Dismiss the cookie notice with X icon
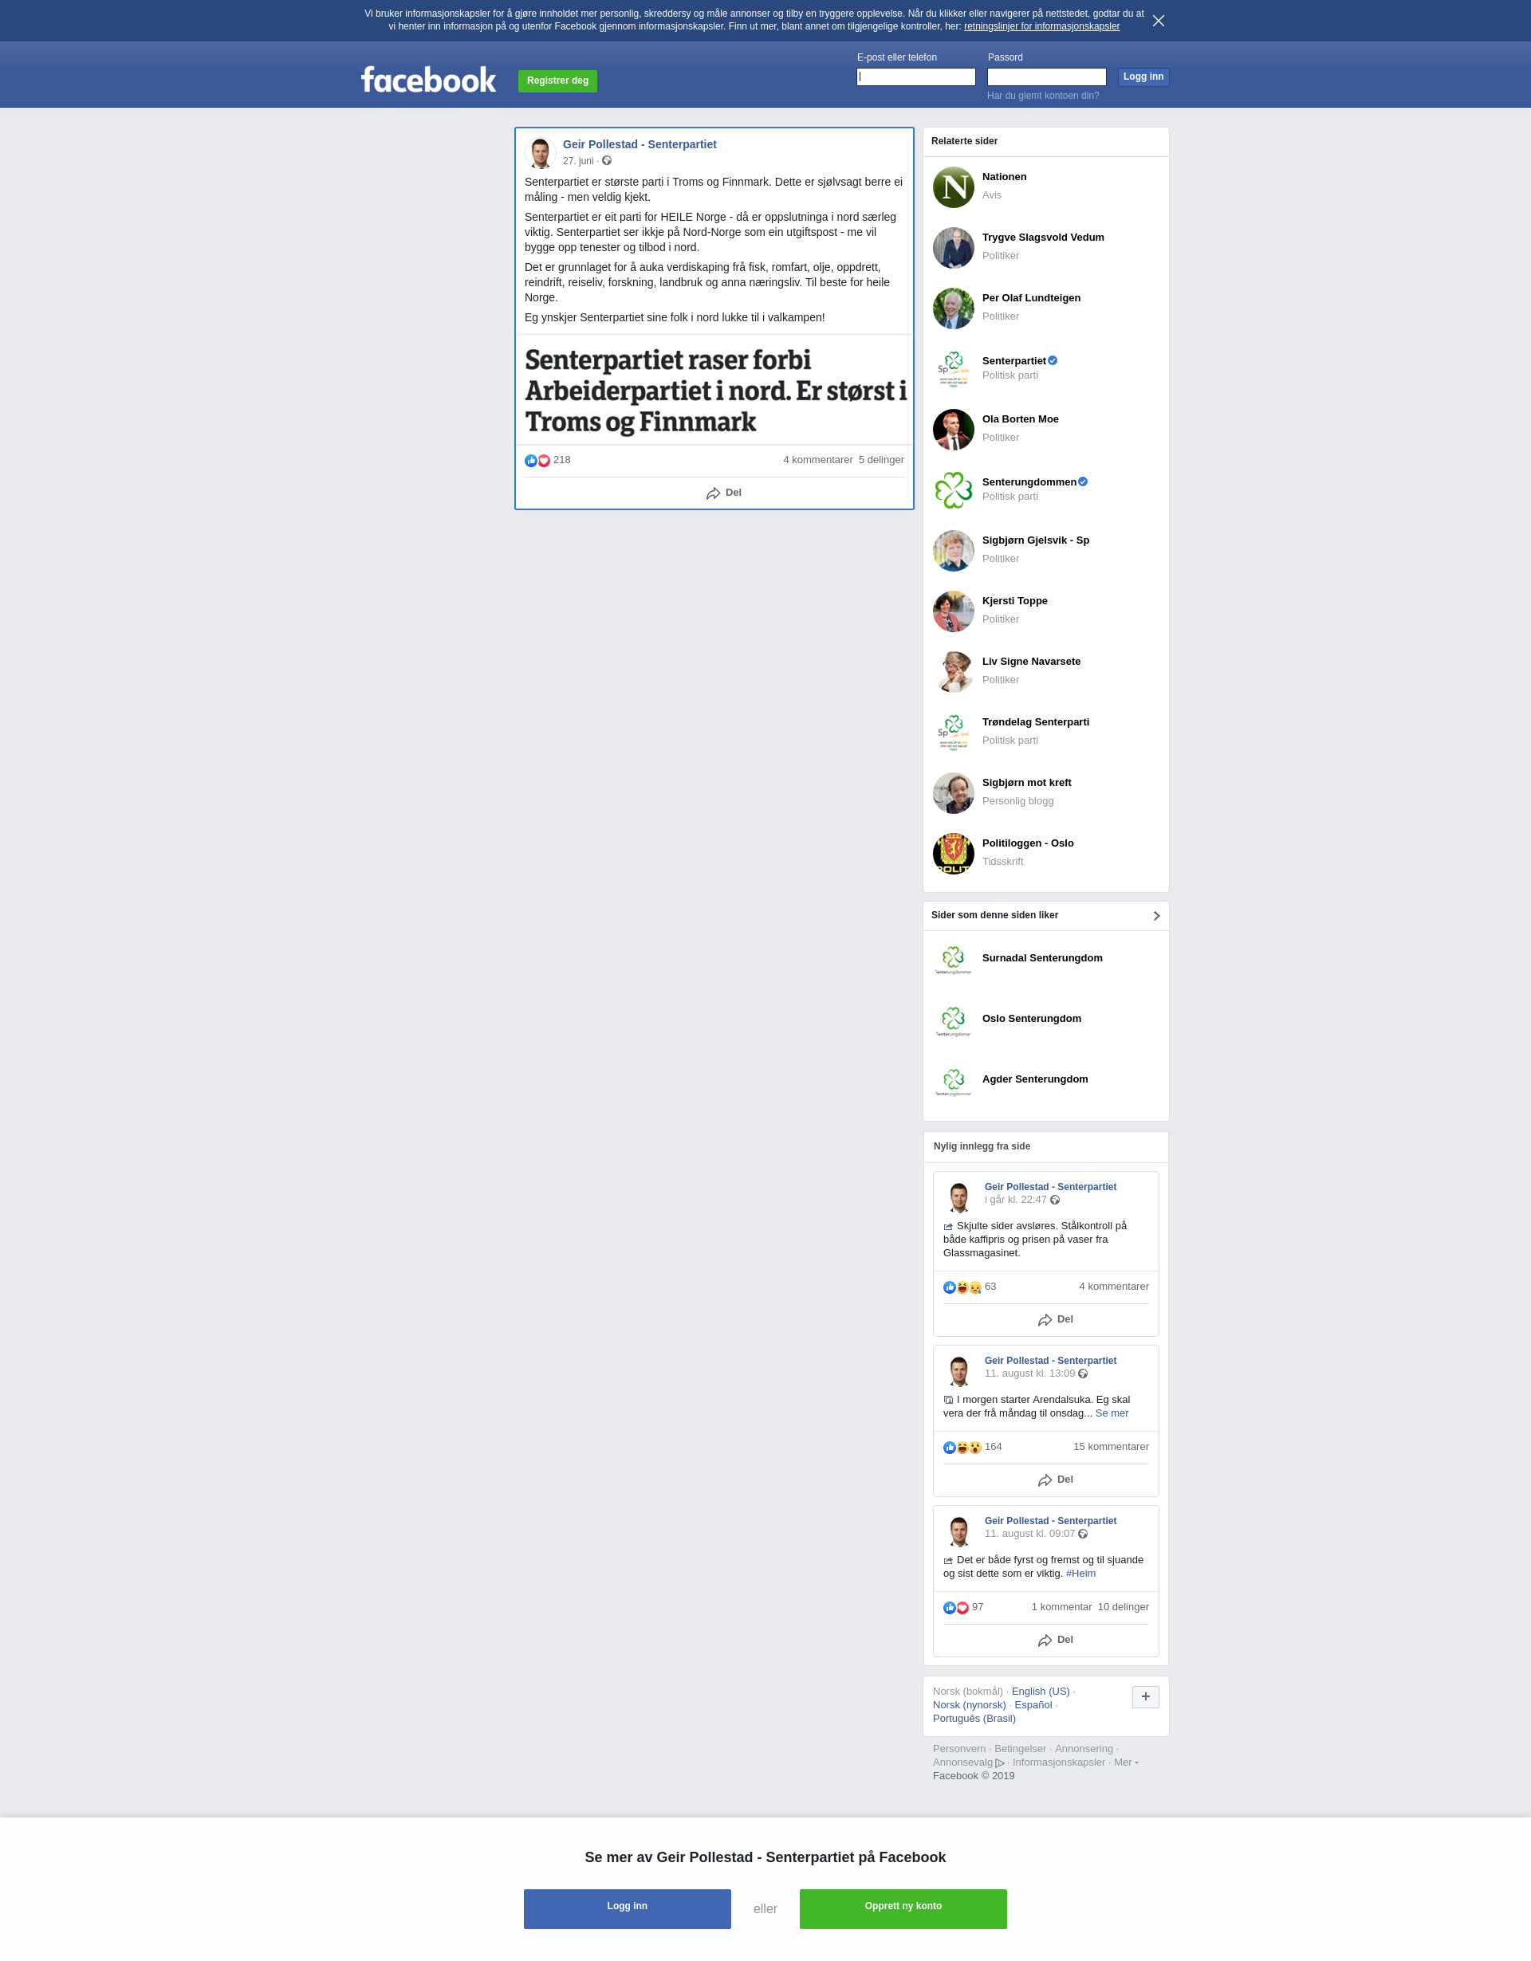1531x1961 pixels. click(1159, 21)
